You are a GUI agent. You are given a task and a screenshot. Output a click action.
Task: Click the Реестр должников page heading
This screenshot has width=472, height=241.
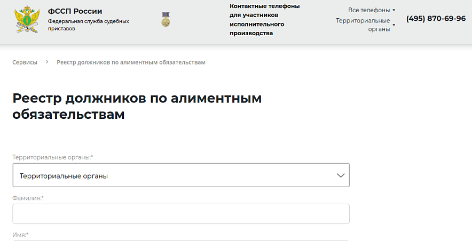(x=137, y=107)
